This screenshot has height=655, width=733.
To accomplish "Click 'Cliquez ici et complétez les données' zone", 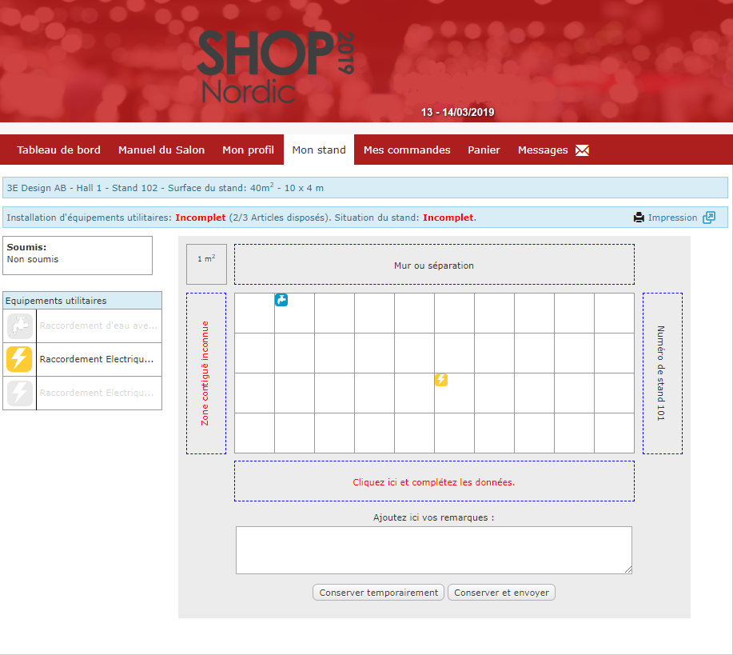I will 434,481.
